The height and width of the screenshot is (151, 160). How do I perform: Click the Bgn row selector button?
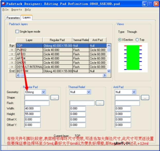pos(12,46)
